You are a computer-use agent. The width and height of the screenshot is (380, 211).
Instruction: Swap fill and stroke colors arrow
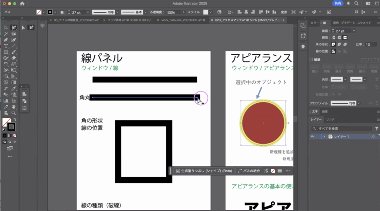(15, 119)
